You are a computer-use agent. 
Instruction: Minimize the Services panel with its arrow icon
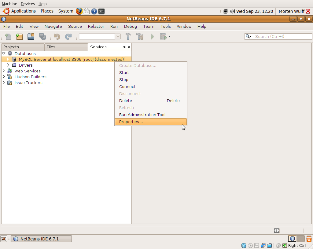124,47
